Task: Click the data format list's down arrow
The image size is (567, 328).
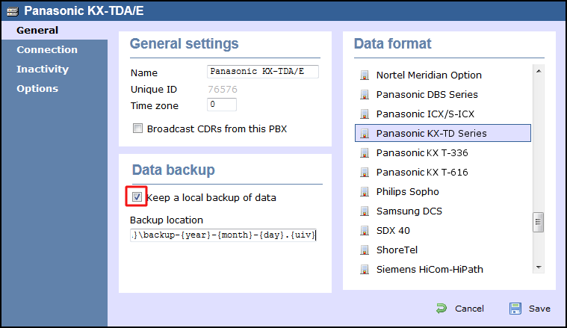Action: (x=539, y=267)
